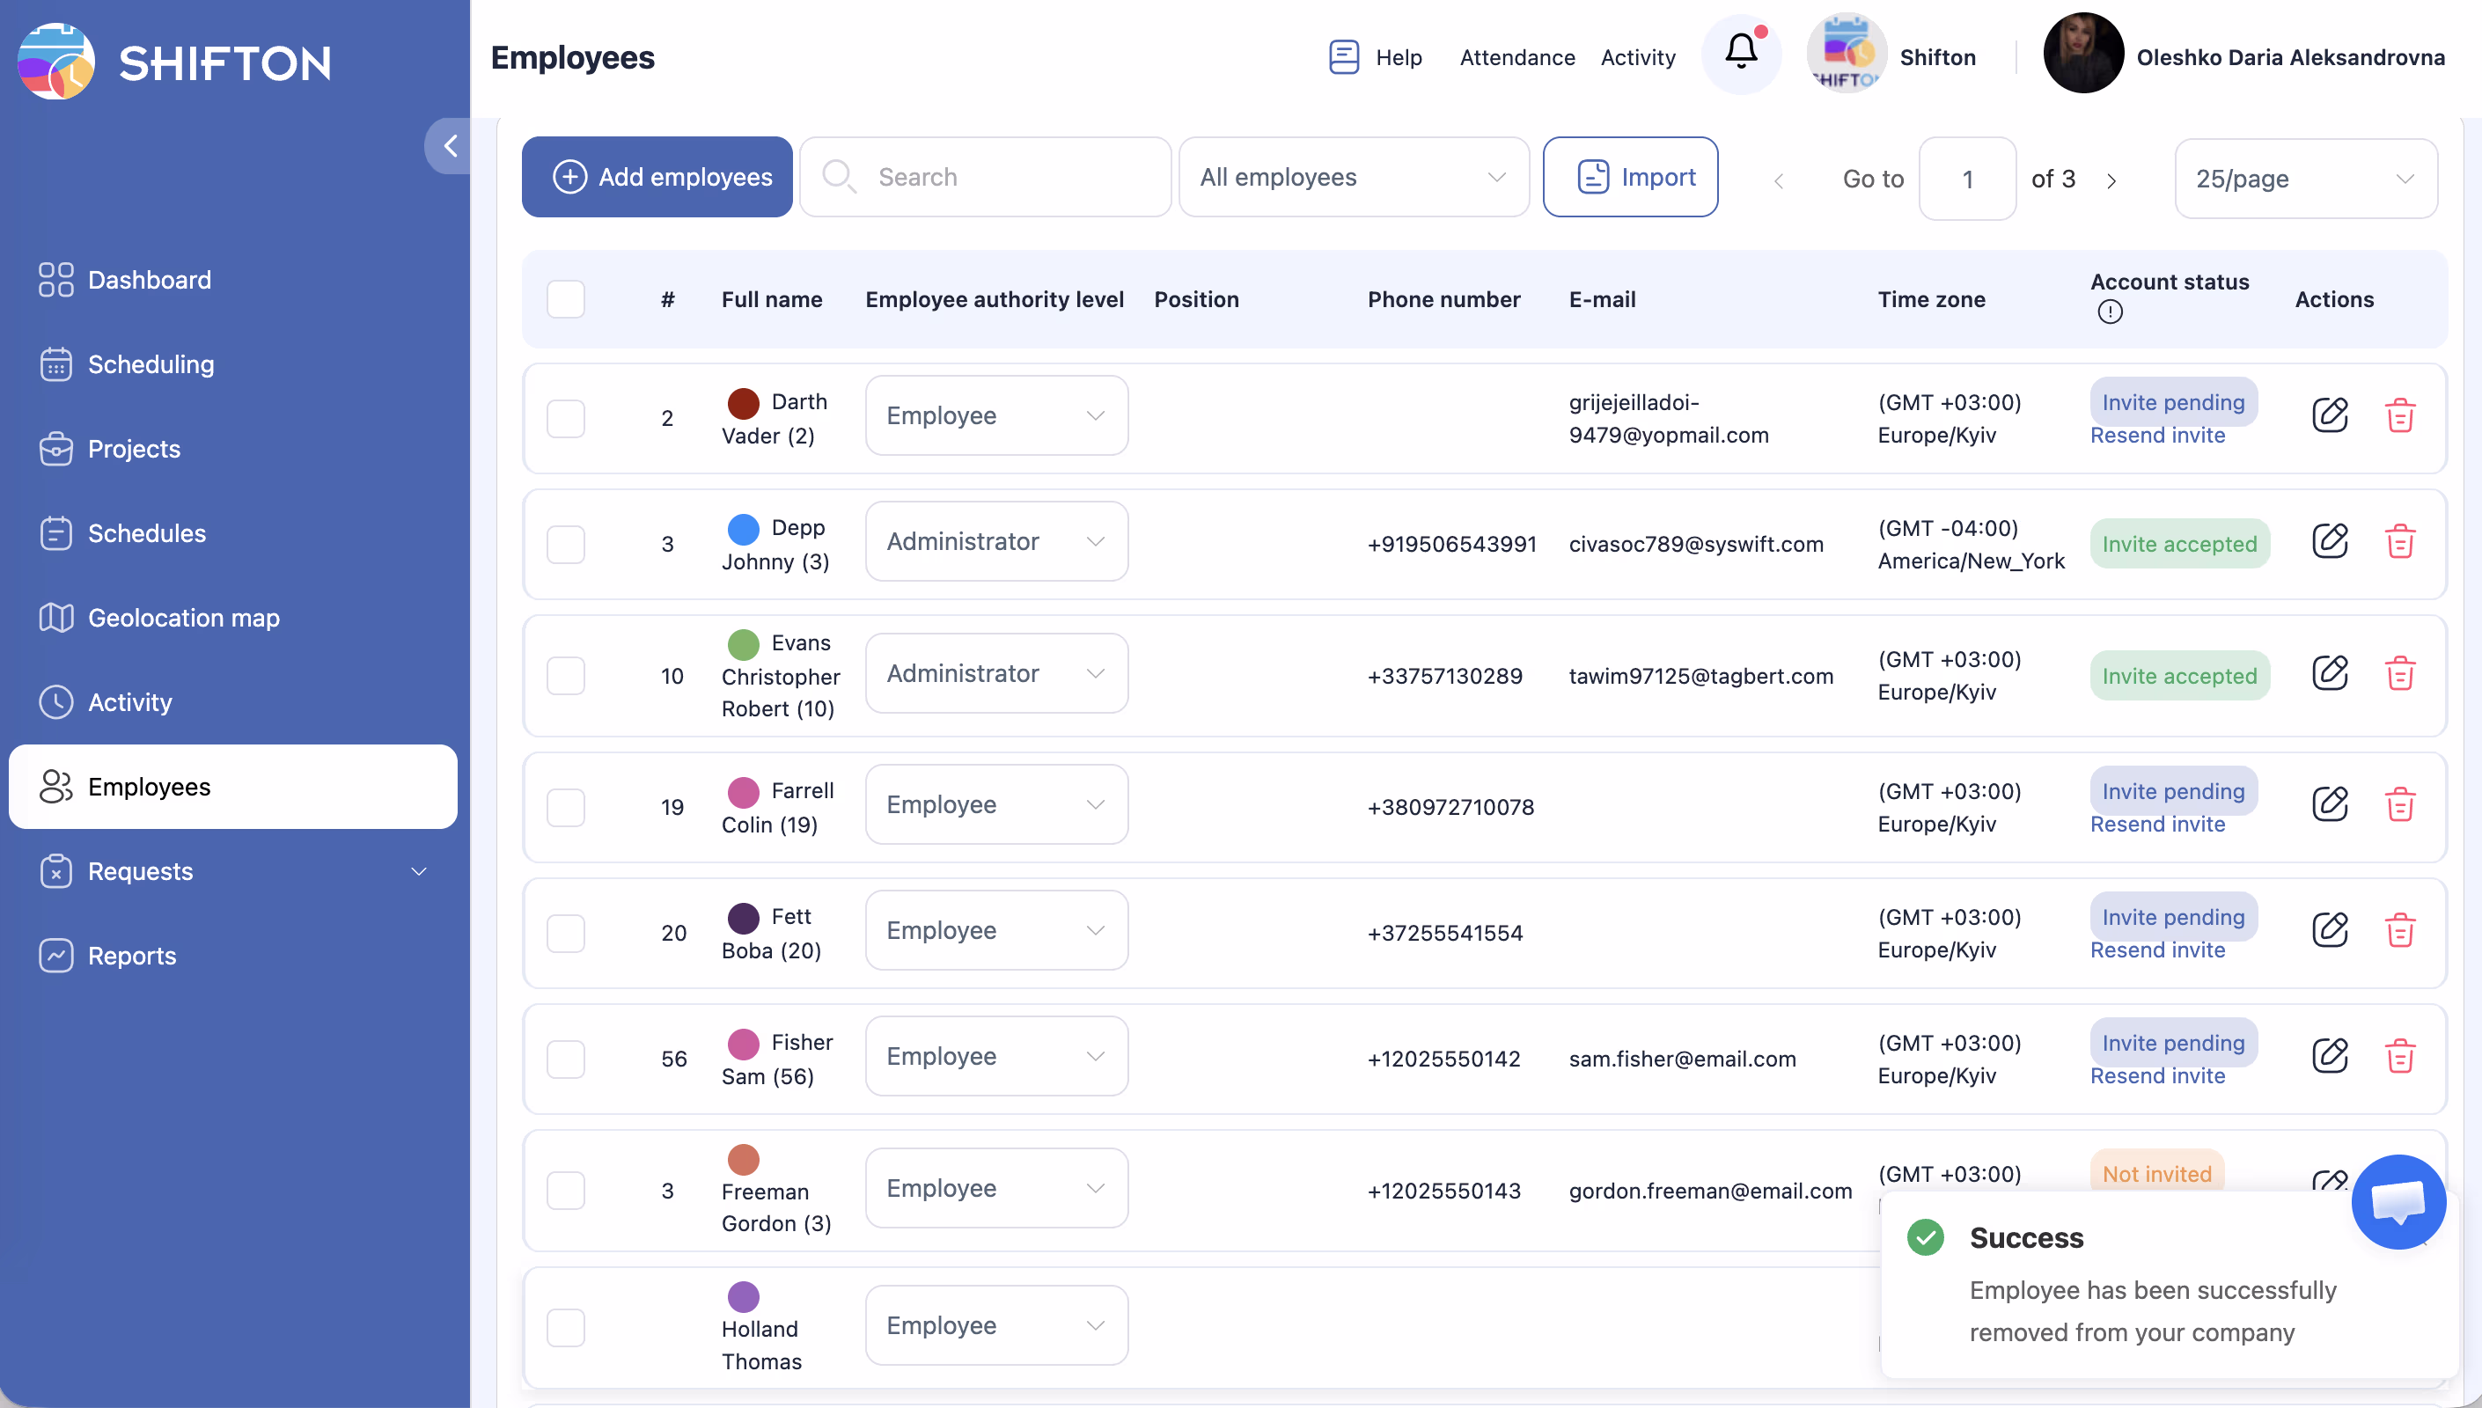Open the All employees filter dropdown
This screenshot has height=1408, width=2482.
1353,178
